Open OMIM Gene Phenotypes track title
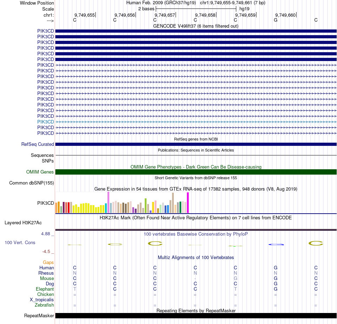The image size is (337, 324). tap(196, 167)
